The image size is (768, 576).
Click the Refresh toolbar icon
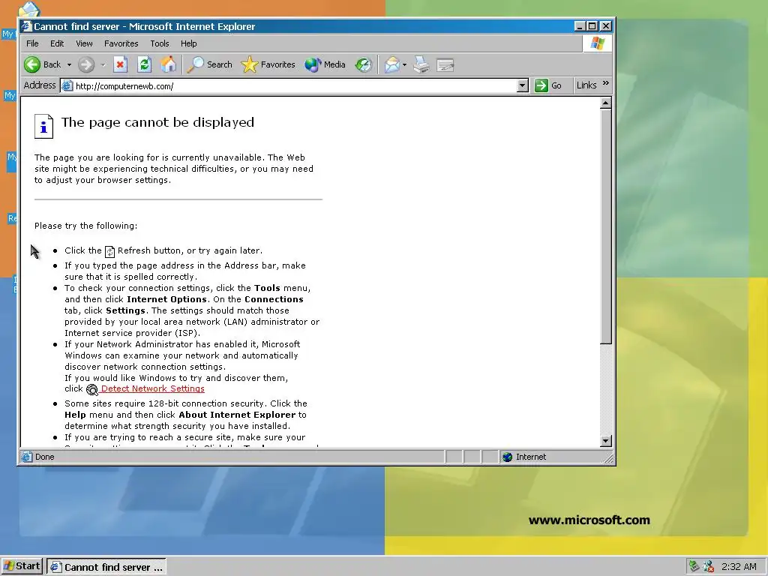coord(144,64)
